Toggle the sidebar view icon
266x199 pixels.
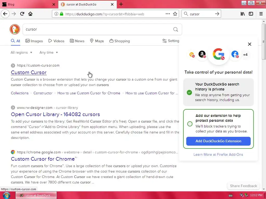pos(251,14)
